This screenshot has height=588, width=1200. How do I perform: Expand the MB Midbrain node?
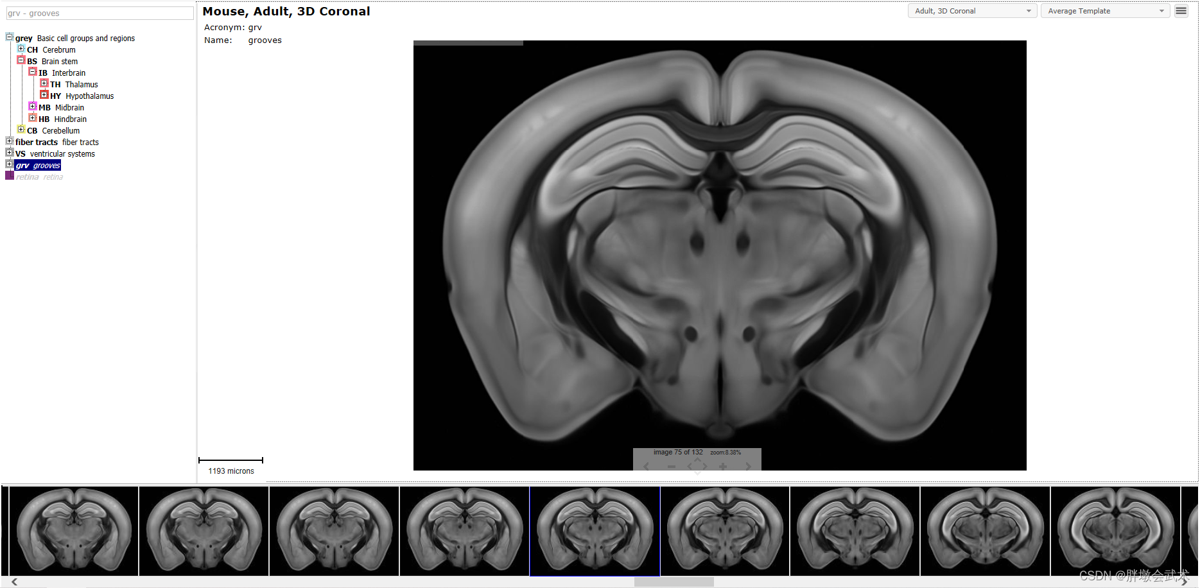(x=33, y=107)
